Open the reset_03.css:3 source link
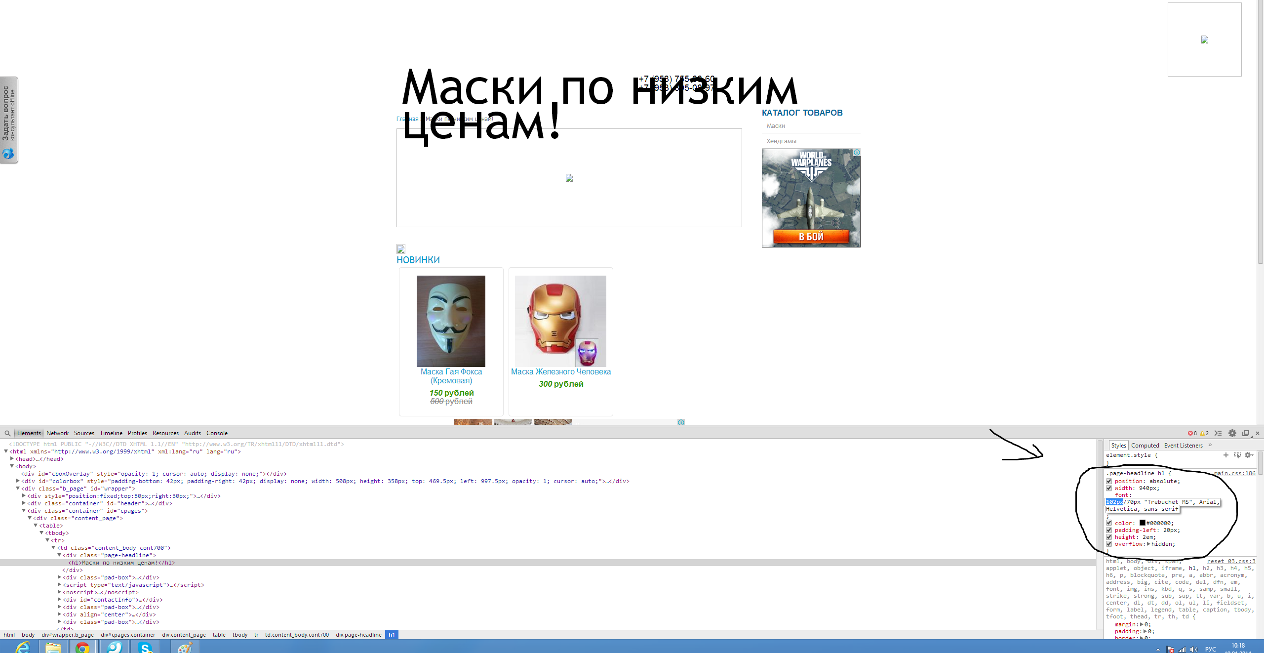 click(1231, 561)
